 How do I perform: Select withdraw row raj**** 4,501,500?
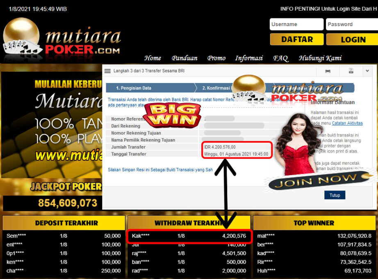click(189, 253)
